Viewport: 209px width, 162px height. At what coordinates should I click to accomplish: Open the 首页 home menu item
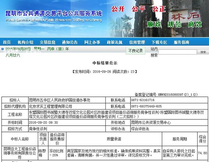(x=7, y=42)
